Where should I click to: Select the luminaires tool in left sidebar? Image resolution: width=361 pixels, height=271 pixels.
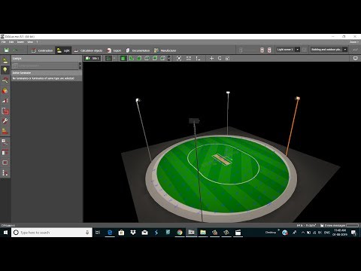tap(5, 60)
